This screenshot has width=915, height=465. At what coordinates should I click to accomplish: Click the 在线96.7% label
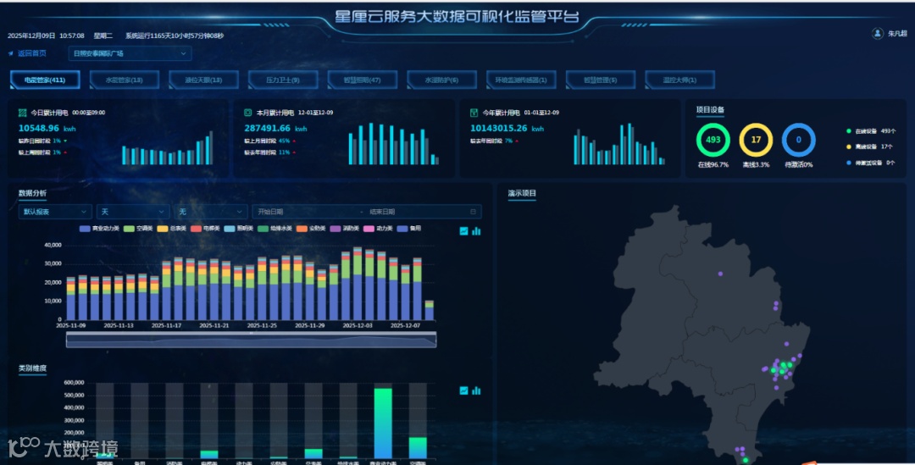coord(713,165)
